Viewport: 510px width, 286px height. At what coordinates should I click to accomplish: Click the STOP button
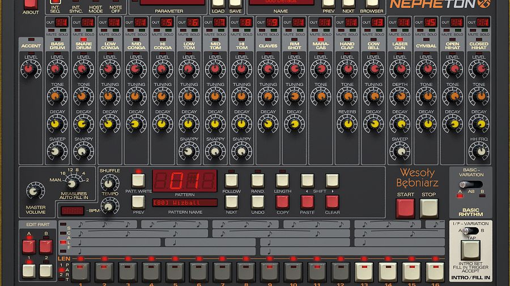coord(429,209)
